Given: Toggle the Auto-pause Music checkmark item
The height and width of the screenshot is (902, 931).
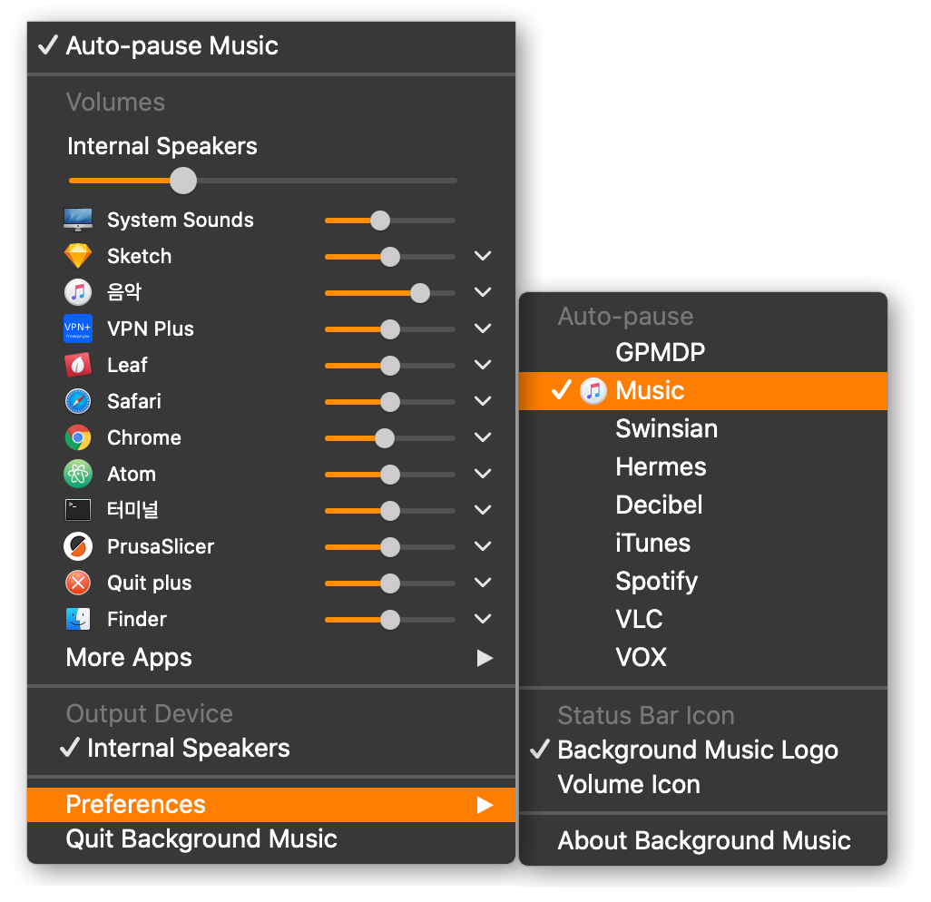Looking at the screenshot, I should [270, 45].
